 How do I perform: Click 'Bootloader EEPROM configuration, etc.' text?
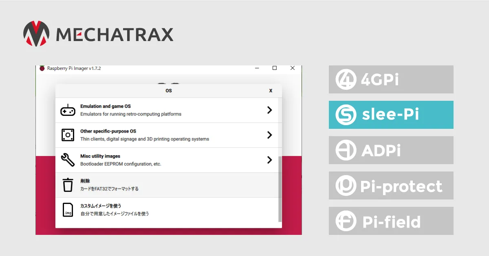pos(121,164)
